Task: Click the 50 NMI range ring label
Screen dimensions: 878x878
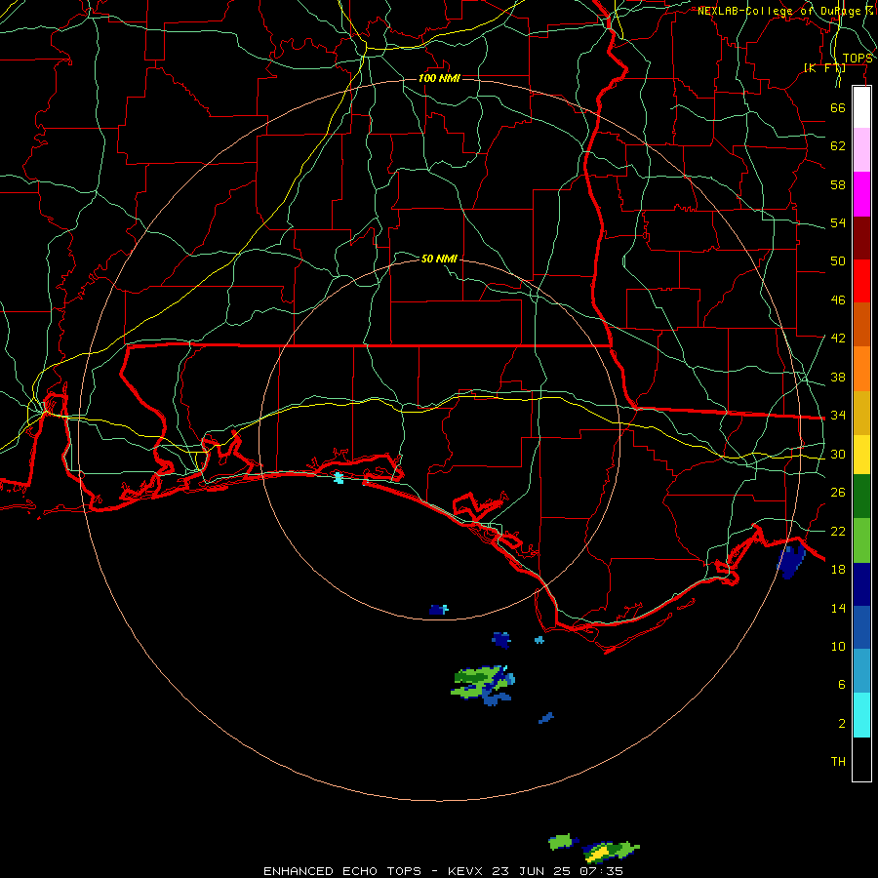Action: click(x=439, y=259)
